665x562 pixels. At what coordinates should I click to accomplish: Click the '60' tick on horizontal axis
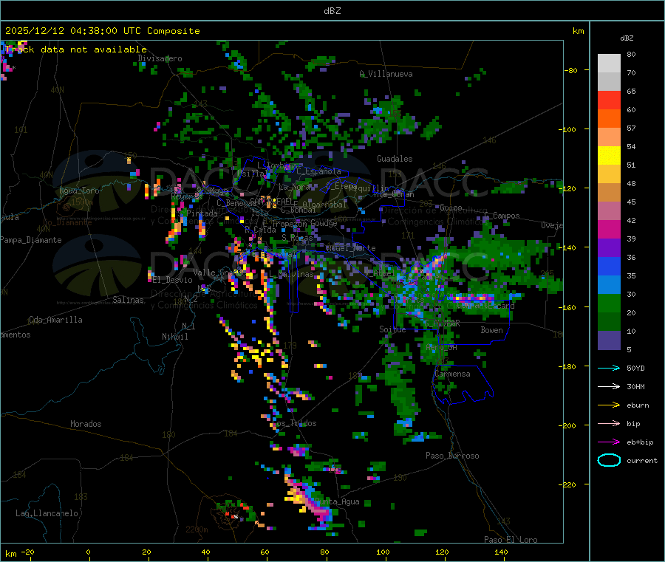tap(265, 552)
